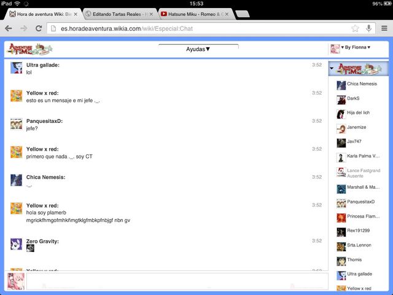Click the Adventure Time logo above user list

[x=360, y=68]
